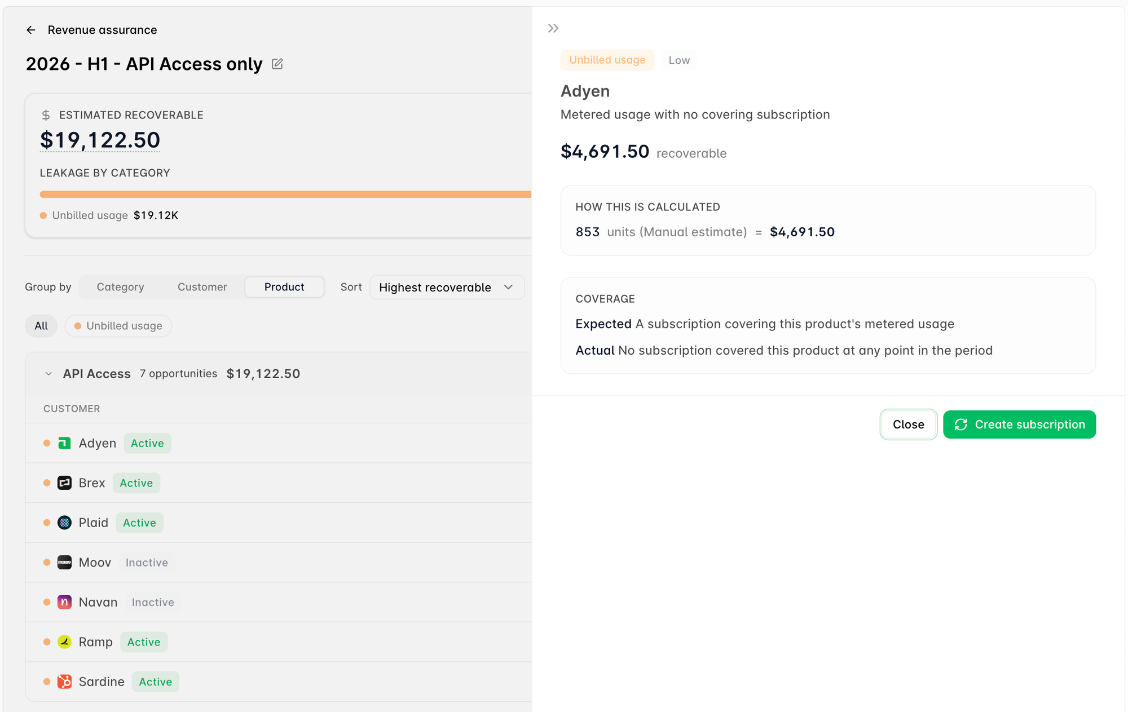Click the $19,122.50 estimated recoverable amount

100,140
